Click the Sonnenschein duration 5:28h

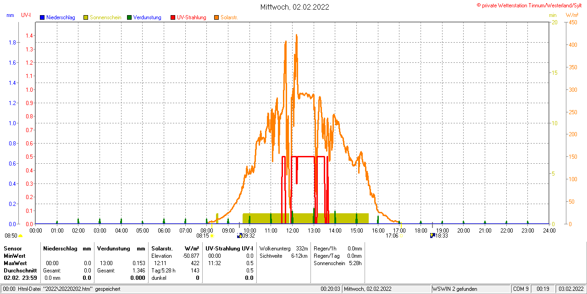pyautogui.click(x=355, y=263)
